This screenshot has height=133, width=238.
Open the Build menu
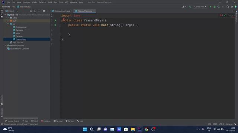(x=49, y=2)
